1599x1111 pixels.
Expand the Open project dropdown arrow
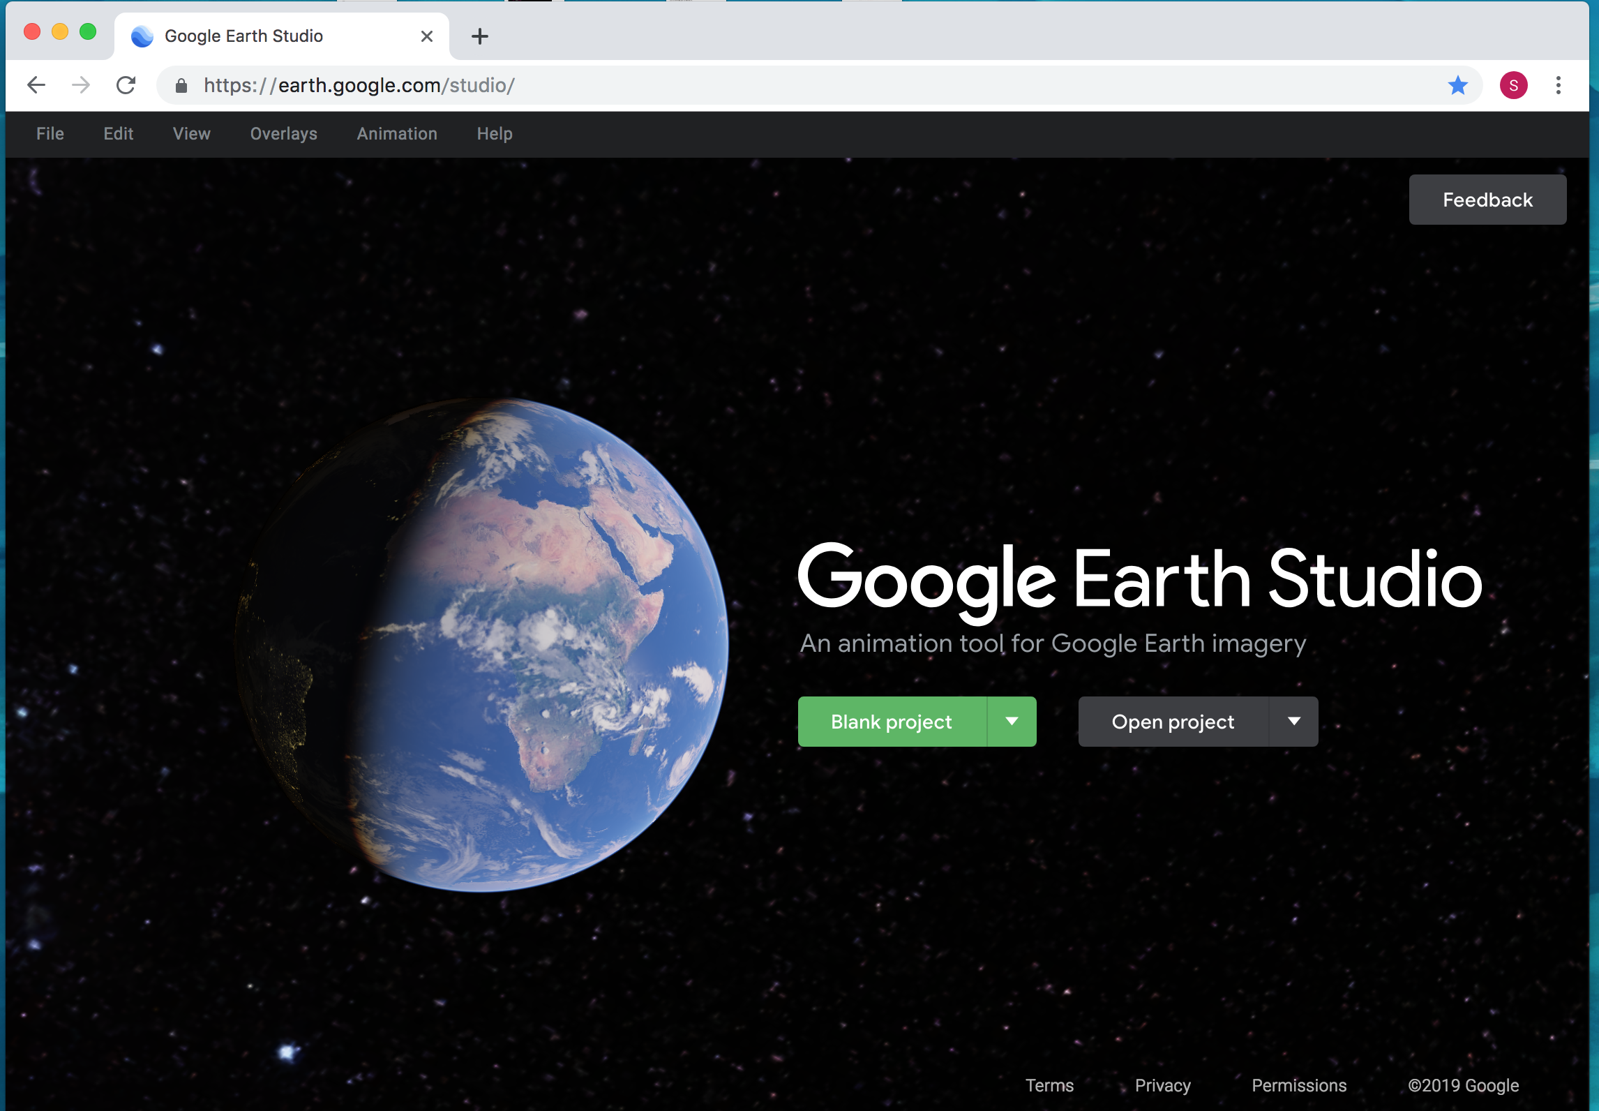pyautogui.click(x=1293, y=722)
